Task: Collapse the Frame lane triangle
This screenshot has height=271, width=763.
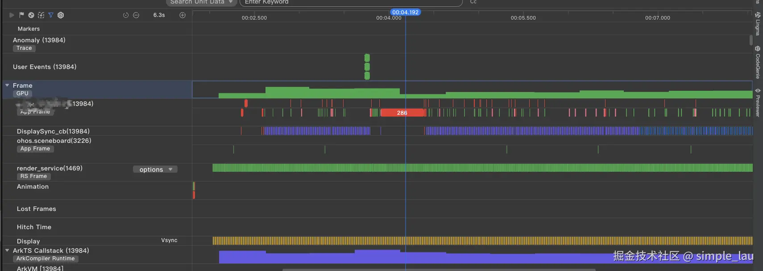Action: (x=7, y=85)
